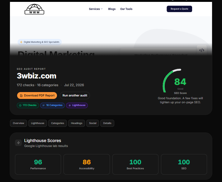This screenshot has height=182, width=222.
Task: Click the 100 Best Practices score card
Action: click(135, 164)
